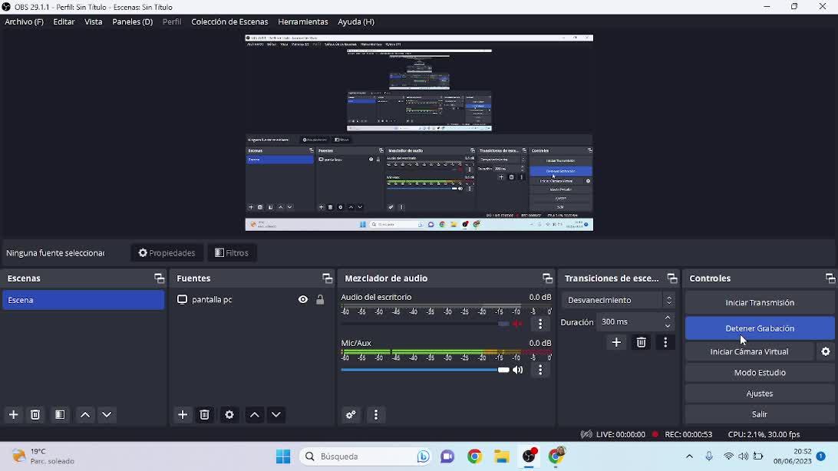Open advanced audio properties gears icon

[x=351, y=414]
